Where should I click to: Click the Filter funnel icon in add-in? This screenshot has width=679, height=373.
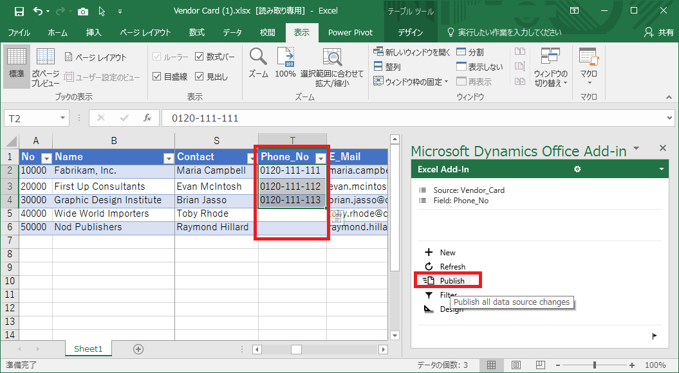point(429,295)
